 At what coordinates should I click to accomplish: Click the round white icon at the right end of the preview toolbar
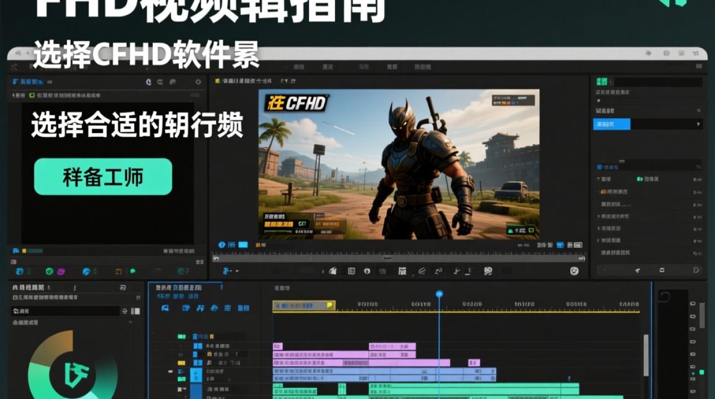574,271
